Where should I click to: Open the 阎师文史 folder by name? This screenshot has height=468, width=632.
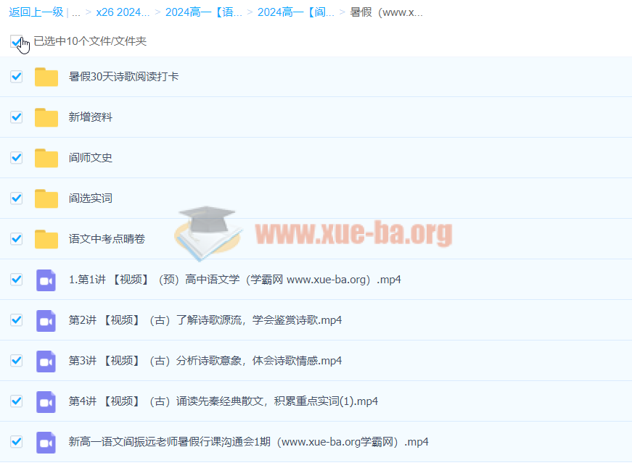point(91,158)
